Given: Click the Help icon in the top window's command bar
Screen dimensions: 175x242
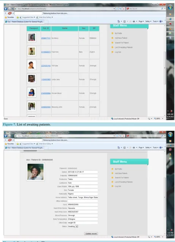Looking at the screenshot, I should click(x=161, y=21).
